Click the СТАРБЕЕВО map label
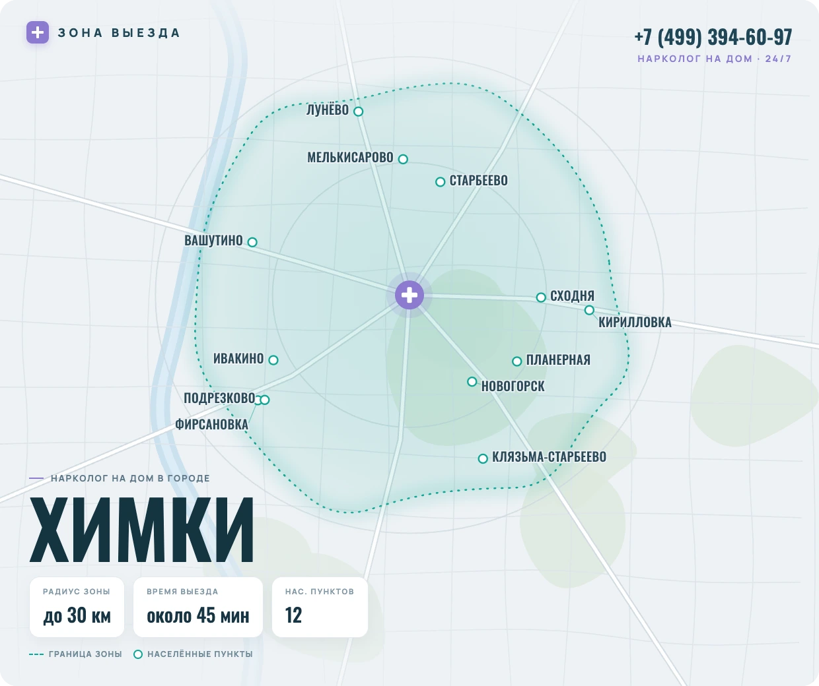The image size is (819, 686). 479,181
